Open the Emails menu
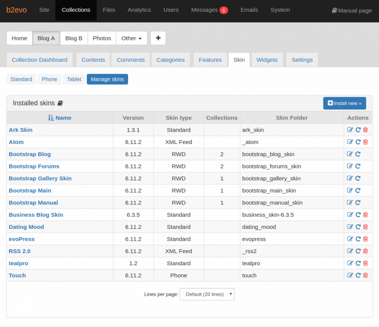The height and width of the screenshot is (327, 379). tap(249, 10)
